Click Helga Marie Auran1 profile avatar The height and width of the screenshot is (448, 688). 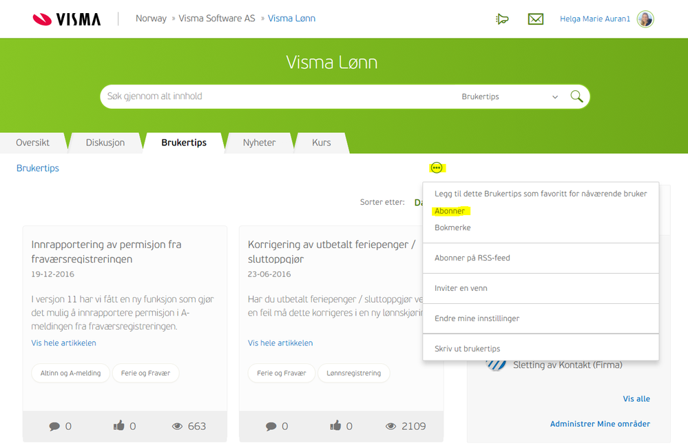(645, 19)
